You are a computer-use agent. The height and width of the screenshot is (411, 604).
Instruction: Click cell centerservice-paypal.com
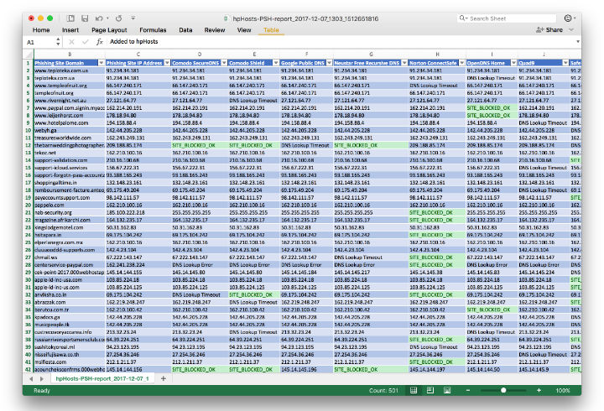pyautogui.click(x=70, y=265)
